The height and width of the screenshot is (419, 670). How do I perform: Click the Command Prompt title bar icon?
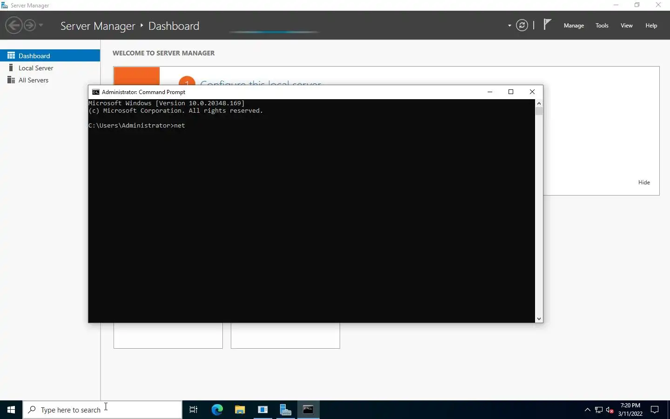(x=95, y=92)
